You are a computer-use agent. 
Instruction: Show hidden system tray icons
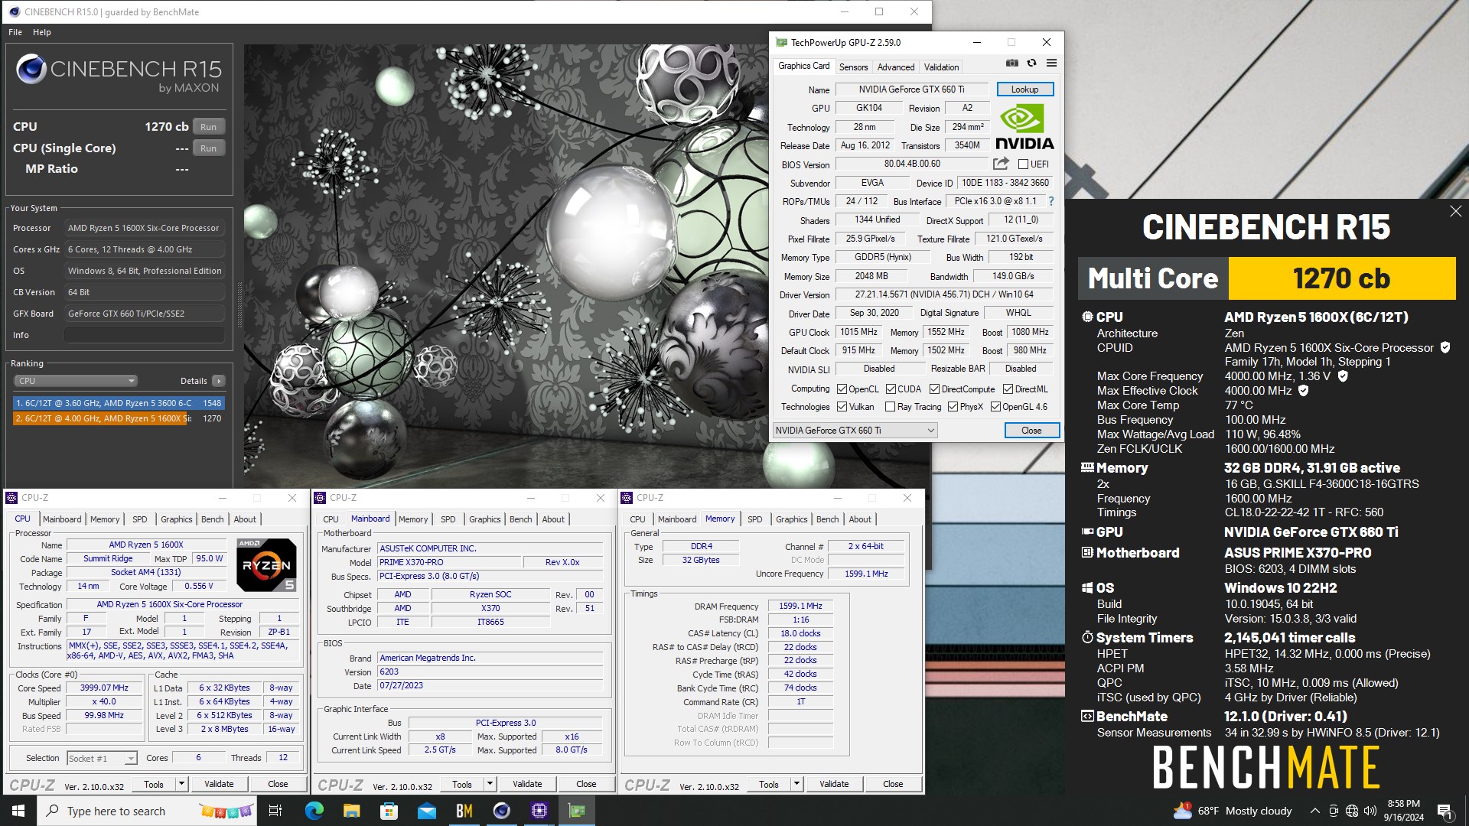click(1314, 811)
